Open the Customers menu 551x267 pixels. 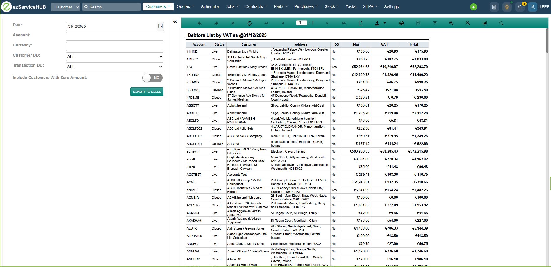(158, 6)
